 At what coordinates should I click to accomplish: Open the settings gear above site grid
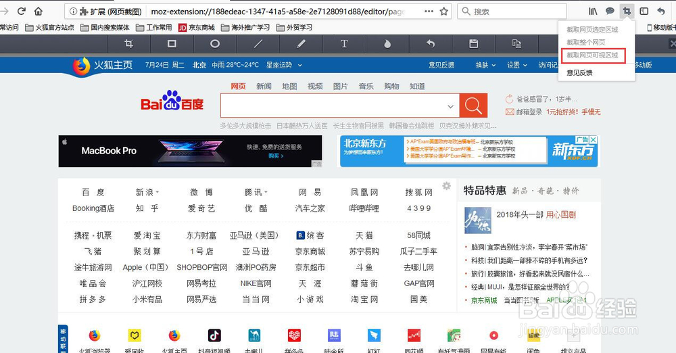coord(446,186)
